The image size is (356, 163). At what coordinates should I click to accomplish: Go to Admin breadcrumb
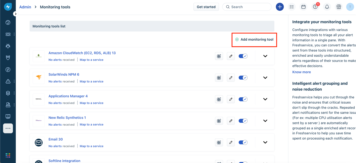(x=25, y=7)
